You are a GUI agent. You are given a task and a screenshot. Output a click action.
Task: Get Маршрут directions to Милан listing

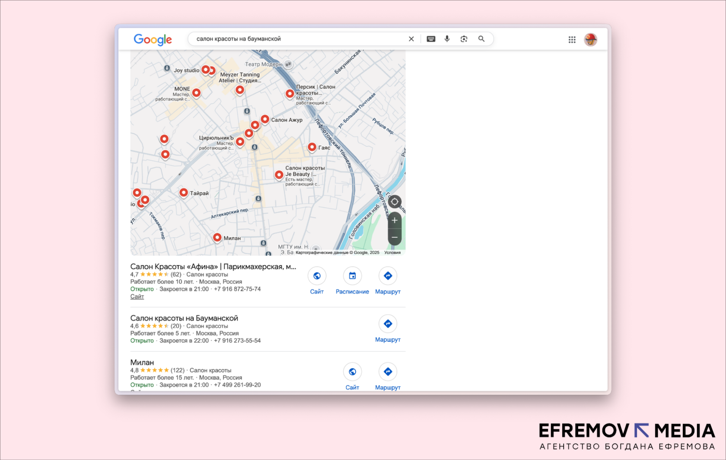coord(388,372)
